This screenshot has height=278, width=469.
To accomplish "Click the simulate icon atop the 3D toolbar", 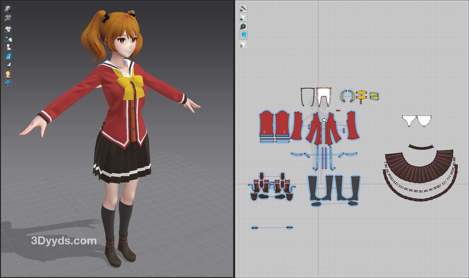I will (8, 8).
